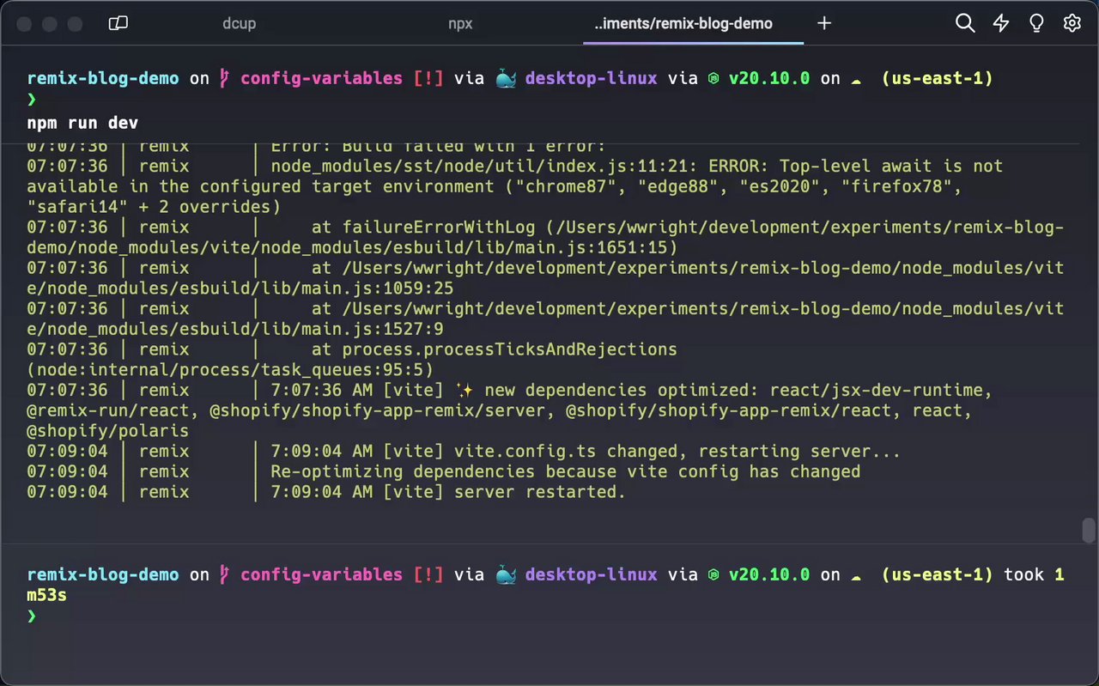Image resolution: width=1099 pixels, height=686 pixels.
Task: Open the settings gear icon
Action: point(1072,23)
